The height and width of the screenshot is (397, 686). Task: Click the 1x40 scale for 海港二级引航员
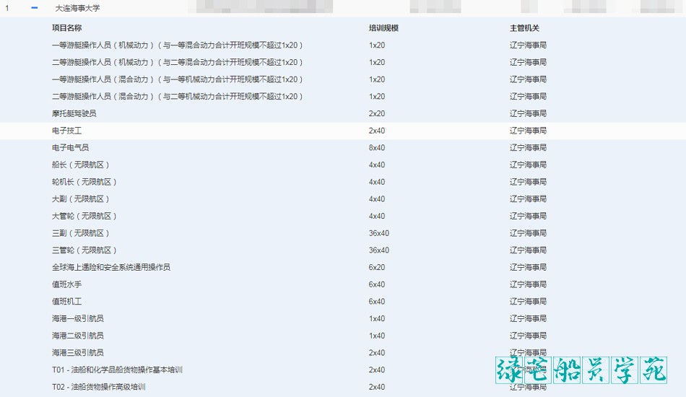(x=377, y=336)
